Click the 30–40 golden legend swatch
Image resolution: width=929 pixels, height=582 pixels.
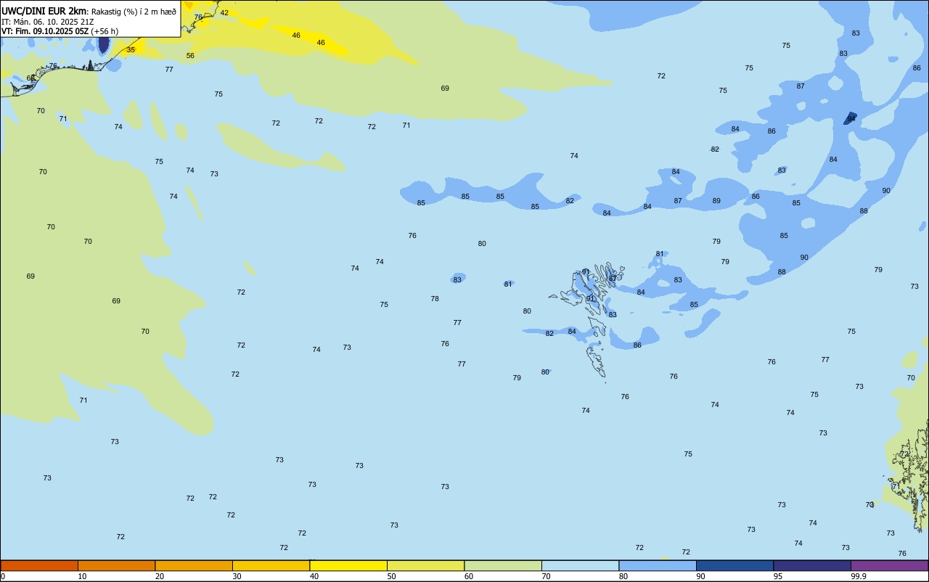click(x=271, y=565)
